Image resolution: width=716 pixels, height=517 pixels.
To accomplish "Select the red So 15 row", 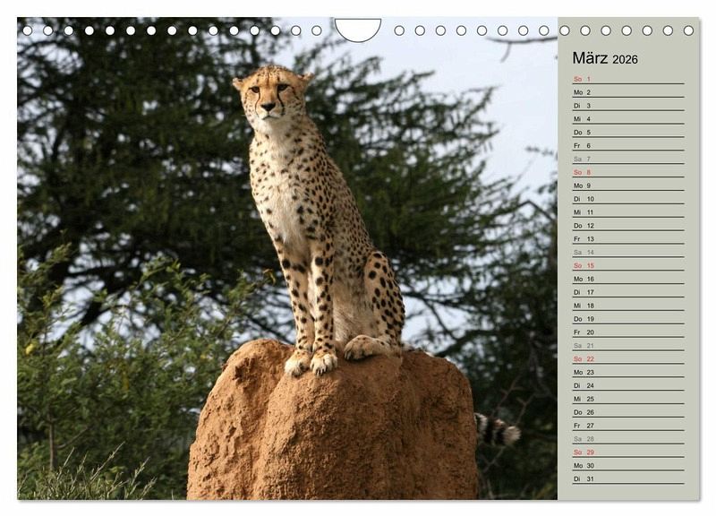I will [627, 265].
